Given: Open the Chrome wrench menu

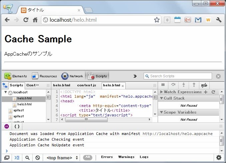Looking at the screenshot, I should coord(219,20).
